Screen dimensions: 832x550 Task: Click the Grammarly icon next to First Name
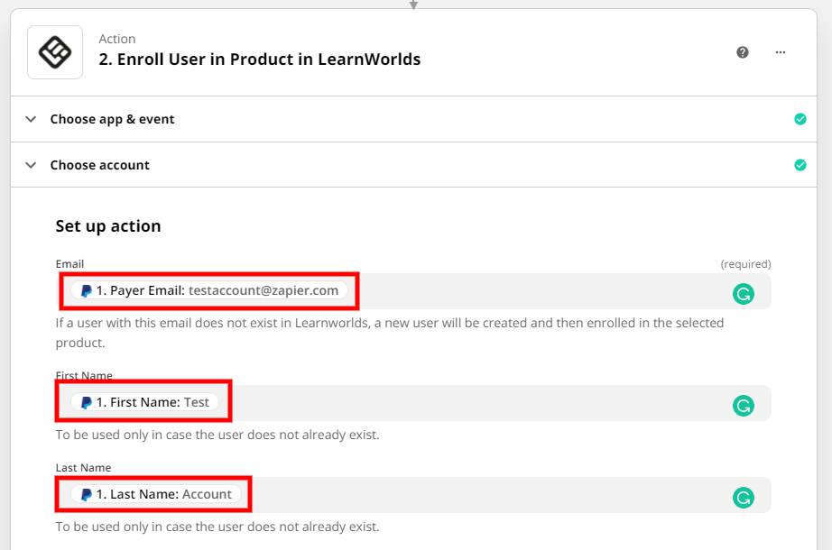(x=743, y=405)
